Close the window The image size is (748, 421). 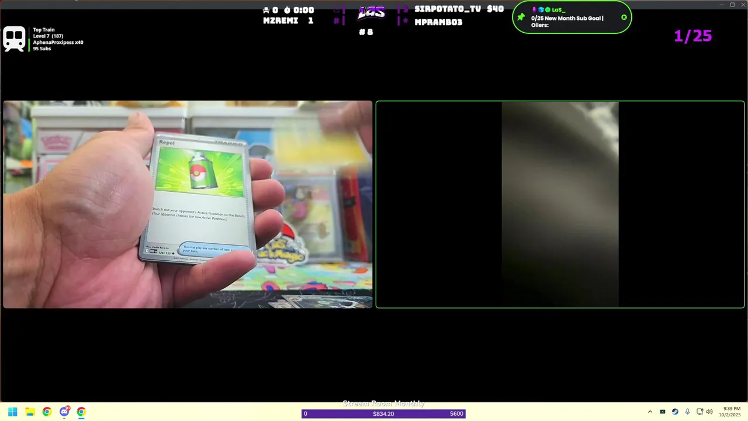(x=742, y=5)
